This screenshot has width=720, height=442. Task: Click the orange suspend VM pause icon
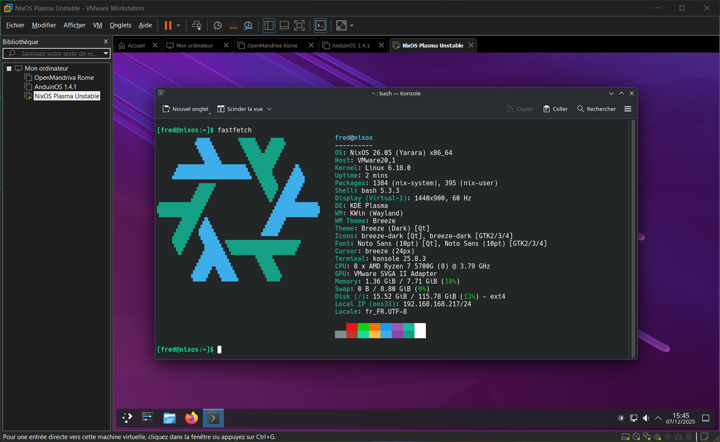[x=168, y=26]
